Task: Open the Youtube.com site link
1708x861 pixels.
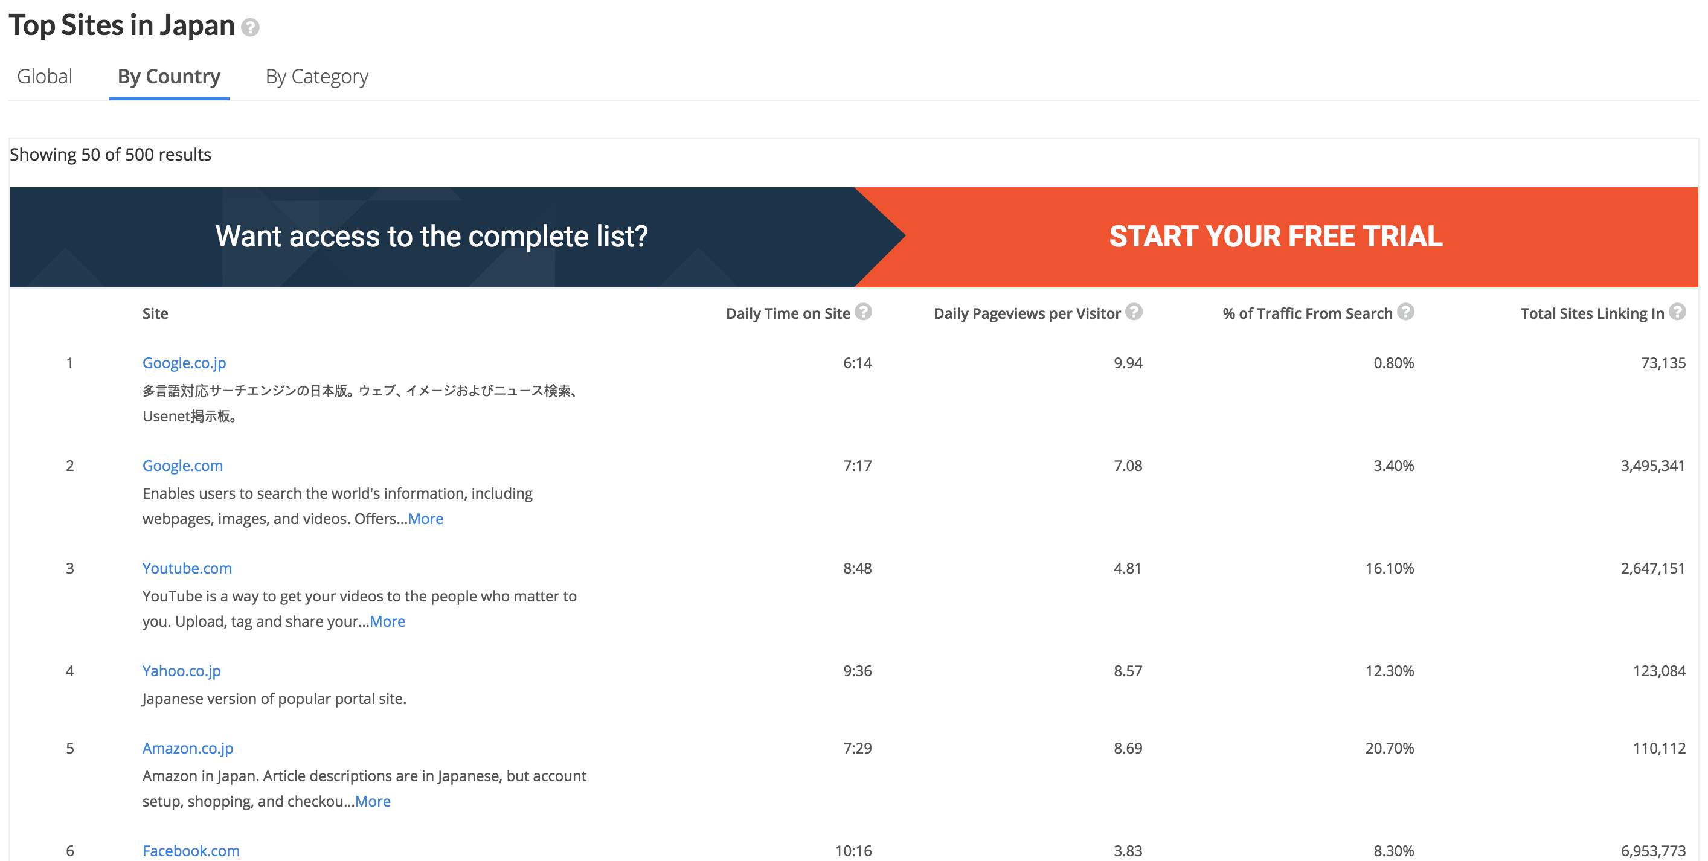Action: click(x=187, y=569)
